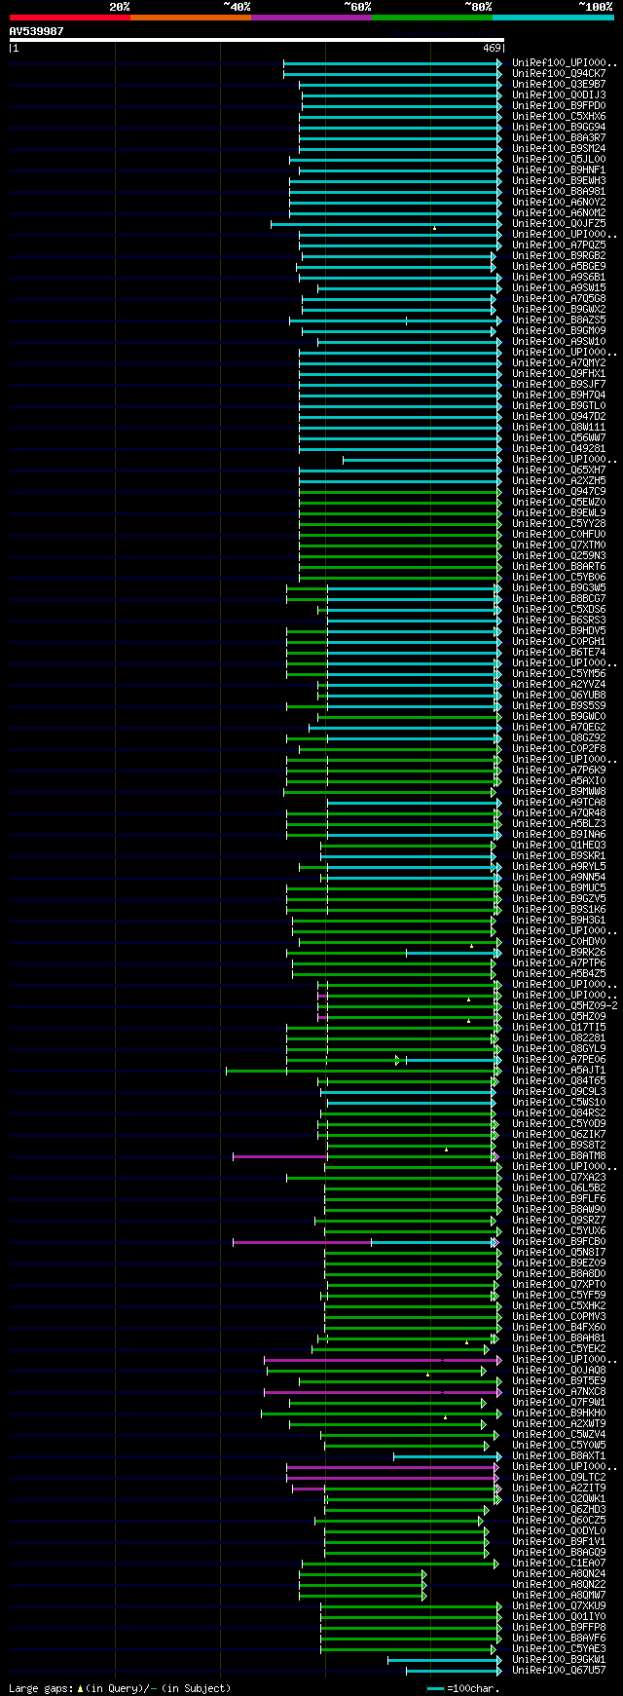This screenshot has height=1696, width=623.
Task: Select hit label UniRef100_O82281
Action: (559, 1038)
